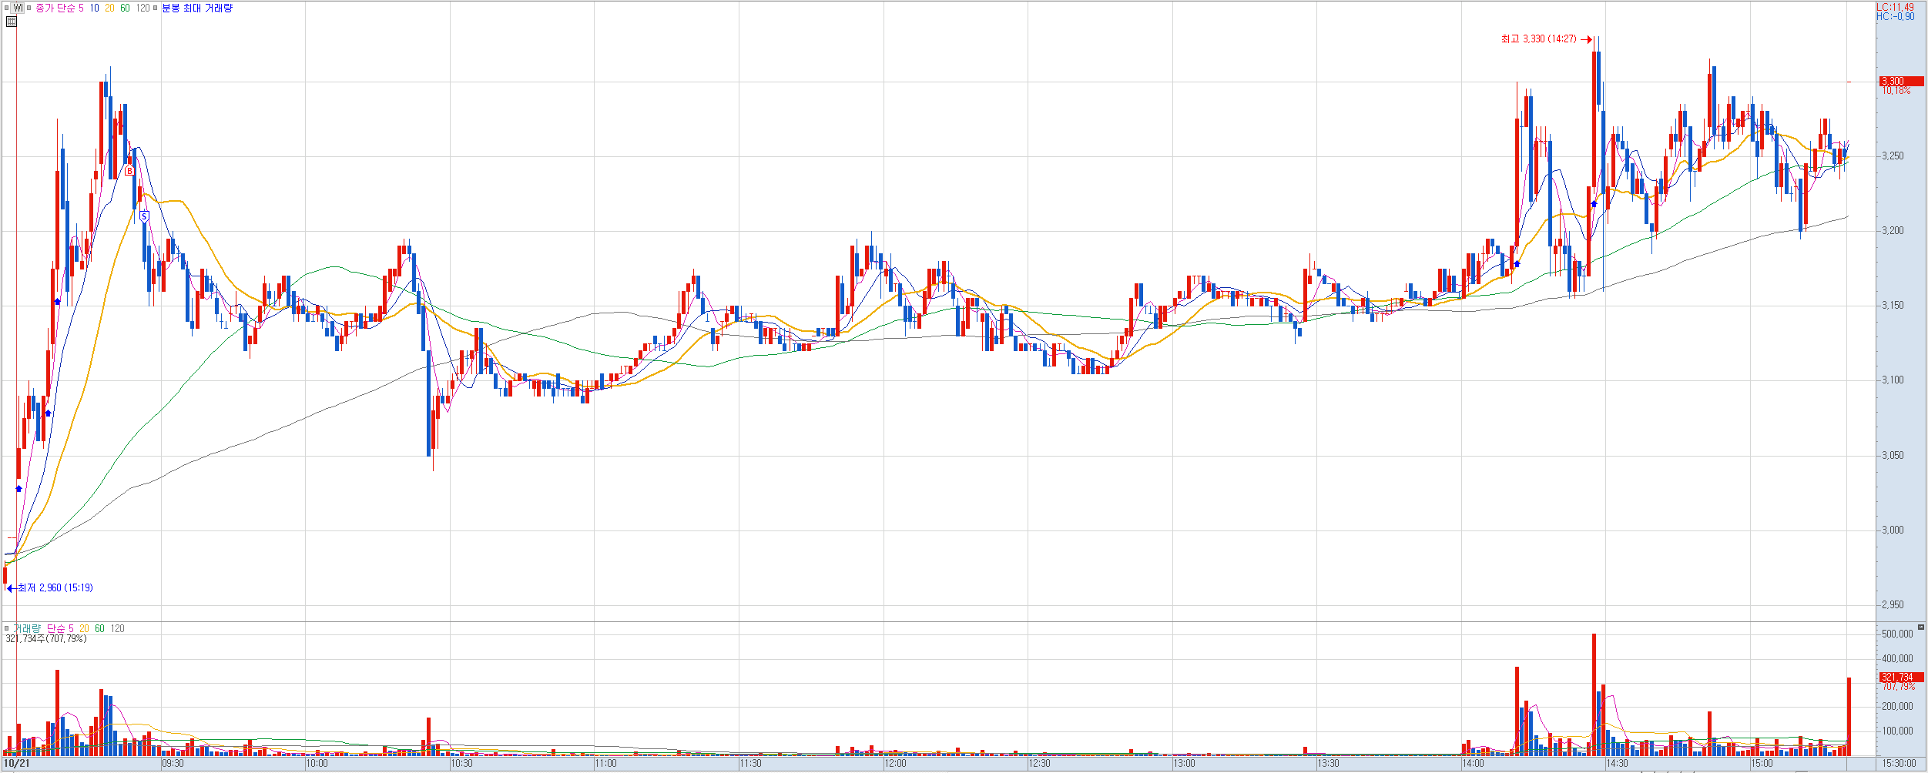Select the green 60 price moving average label
Screen dimensions: 1928x773
pos(125,8)
